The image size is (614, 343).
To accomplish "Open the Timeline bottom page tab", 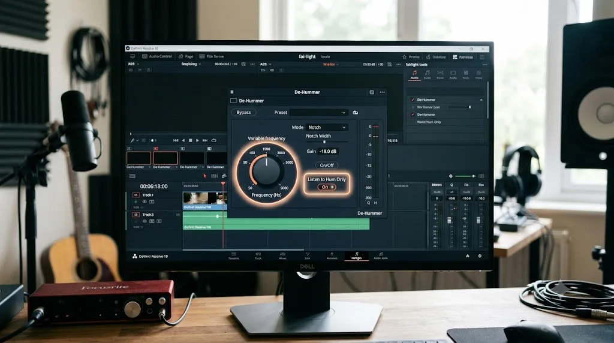I will tap(234, 256).
